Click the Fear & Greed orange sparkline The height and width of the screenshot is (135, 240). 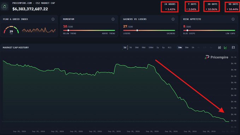(39, 30)
